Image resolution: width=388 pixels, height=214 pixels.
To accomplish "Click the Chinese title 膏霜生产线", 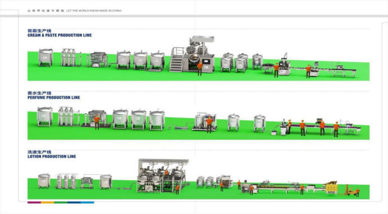I will coord(39,31).
